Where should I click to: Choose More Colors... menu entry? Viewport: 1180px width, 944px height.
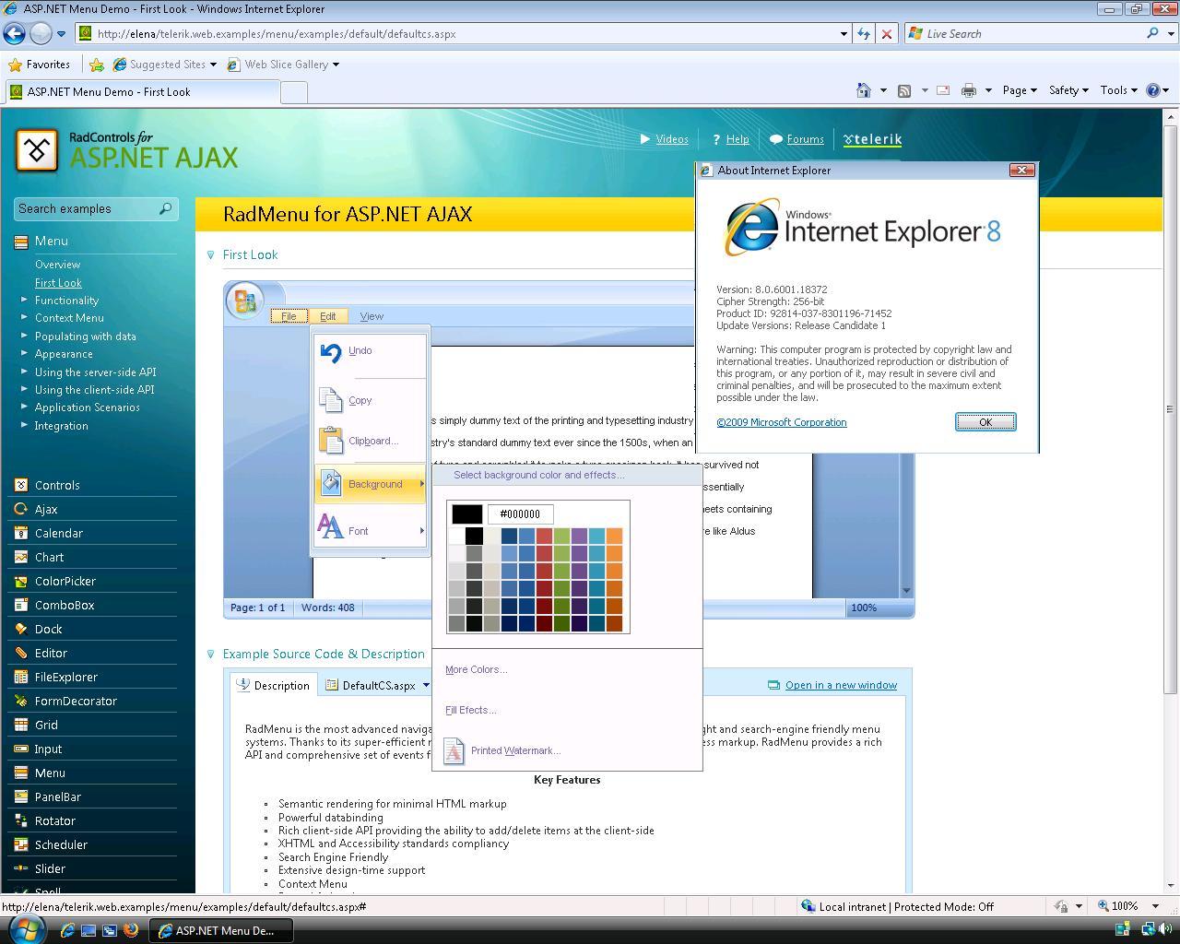476,670
